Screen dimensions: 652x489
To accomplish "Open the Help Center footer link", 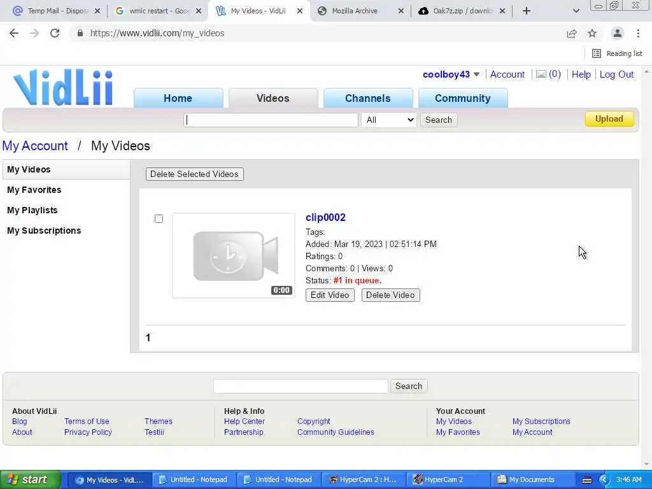I will coord(244,422).
